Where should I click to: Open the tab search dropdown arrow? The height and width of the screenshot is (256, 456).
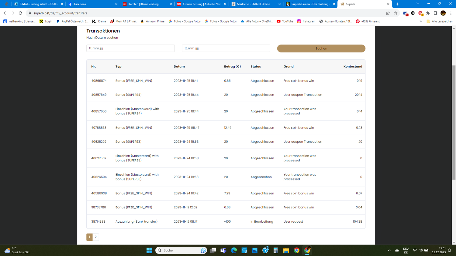417,4
